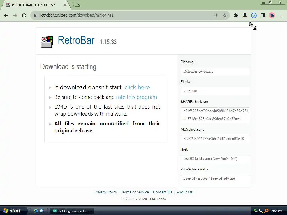Click the browser forward arrow
Viewport: 287px width, 215px height.
click(x=15, y=15)
